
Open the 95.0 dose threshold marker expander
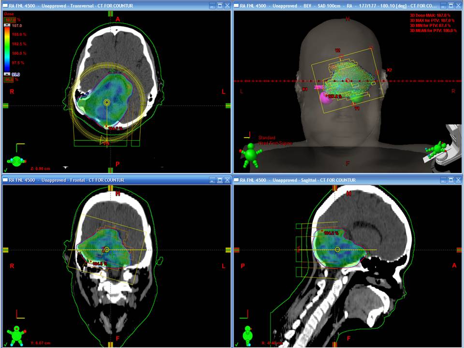click(x=7, y=73)
